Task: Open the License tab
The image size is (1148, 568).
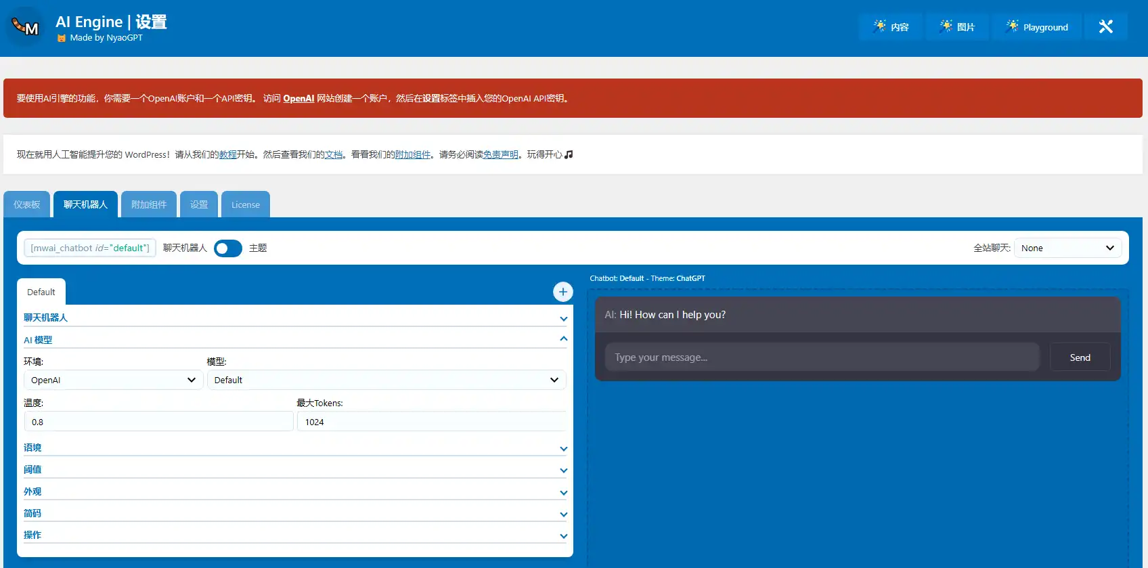Action: point(246,204)
